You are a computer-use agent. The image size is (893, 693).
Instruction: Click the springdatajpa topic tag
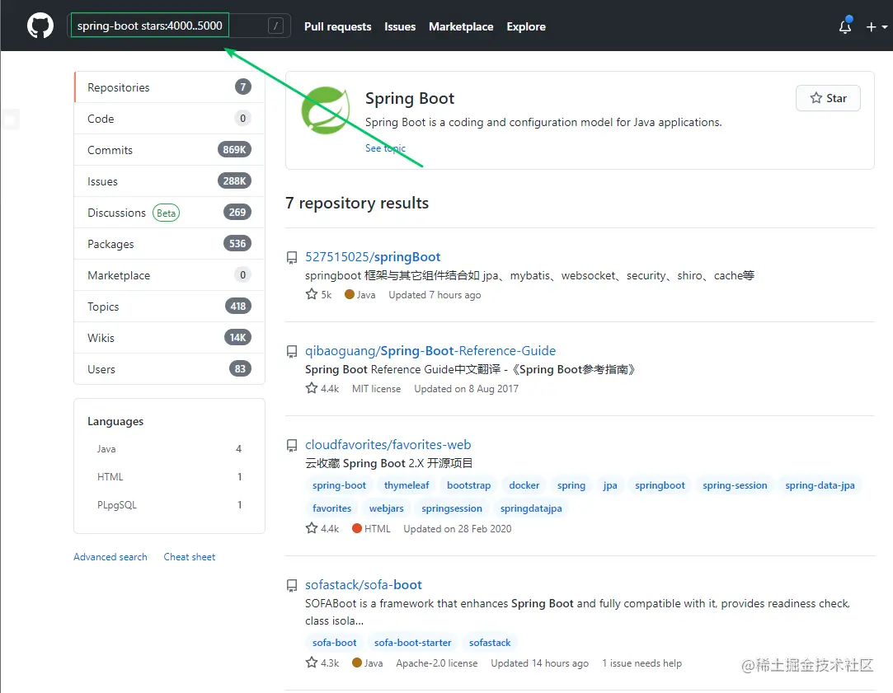click(x=531, y=508)
